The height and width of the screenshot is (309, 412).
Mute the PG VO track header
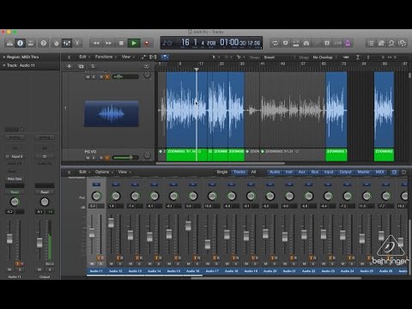coord(88,158)
